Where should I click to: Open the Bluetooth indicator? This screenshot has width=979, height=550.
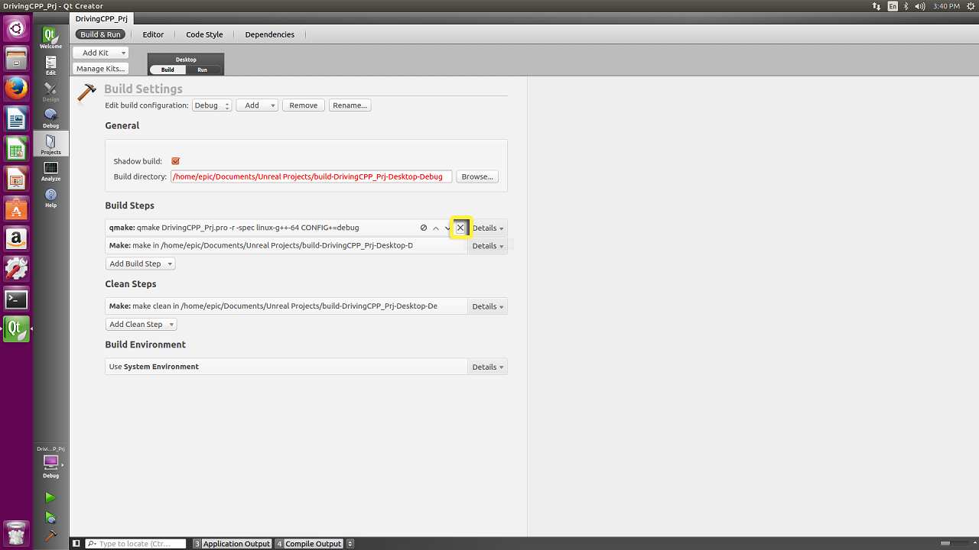point(906,6)
